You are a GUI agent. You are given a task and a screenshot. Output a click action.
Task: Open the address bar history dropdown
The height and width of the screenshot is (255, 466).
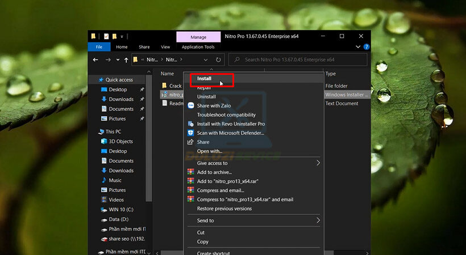(205, 59)
